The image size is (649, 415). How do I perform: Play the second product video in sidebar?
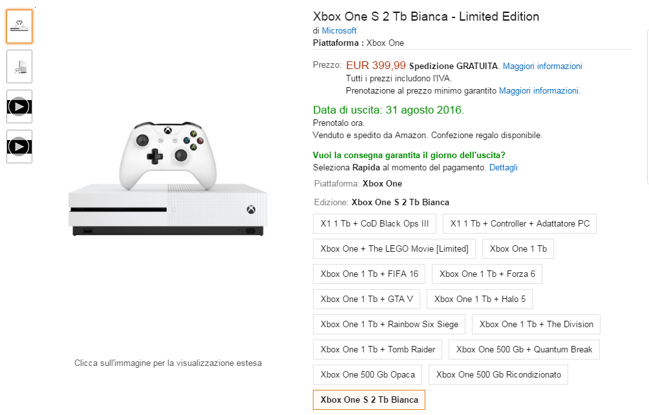click(x=19, y=146)
